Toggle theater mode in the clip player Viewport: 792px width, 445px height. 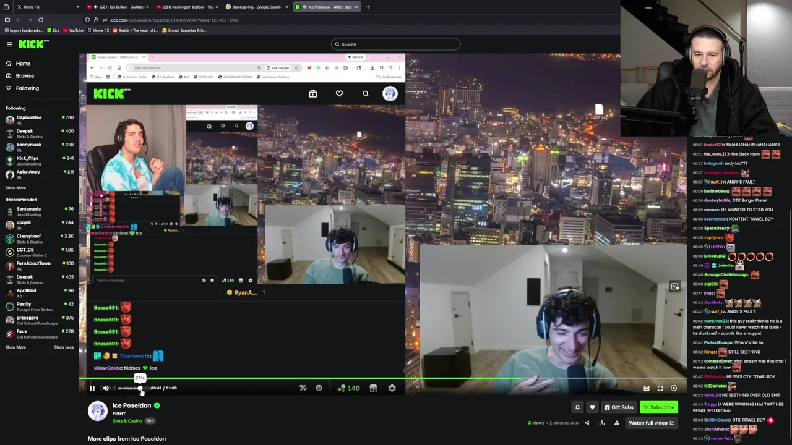[647, 388]
